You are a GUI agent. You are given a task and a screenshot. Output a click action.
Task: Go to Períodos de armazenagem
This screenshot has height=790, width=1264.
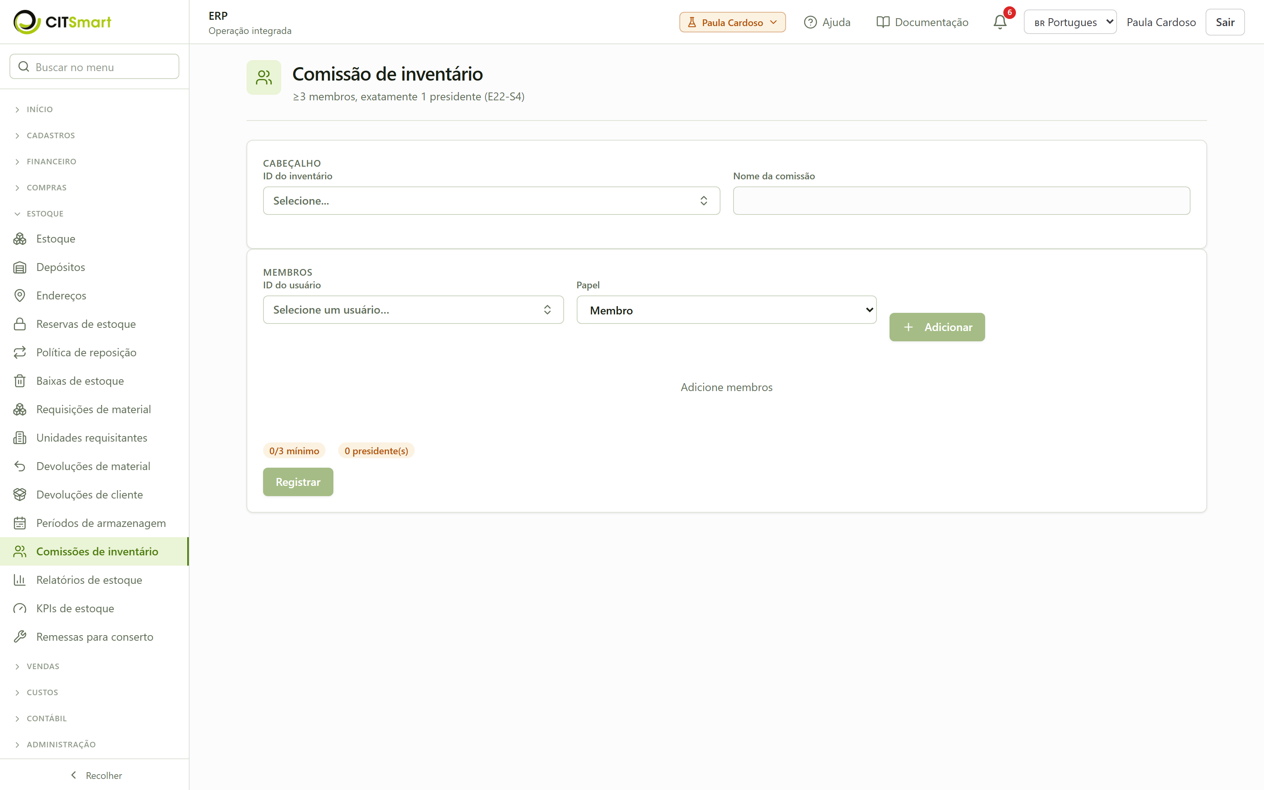click(94, 523)
